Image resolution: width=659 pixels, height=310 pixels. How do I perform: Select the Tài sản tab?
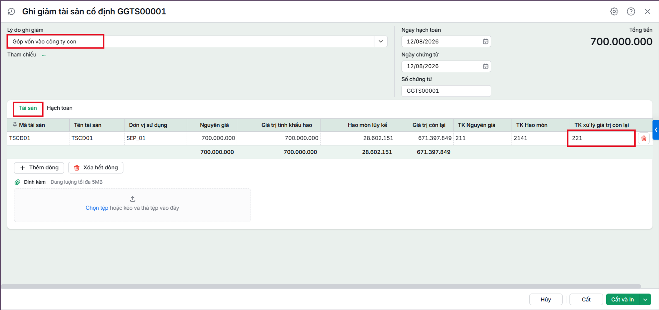click(28, 108)
